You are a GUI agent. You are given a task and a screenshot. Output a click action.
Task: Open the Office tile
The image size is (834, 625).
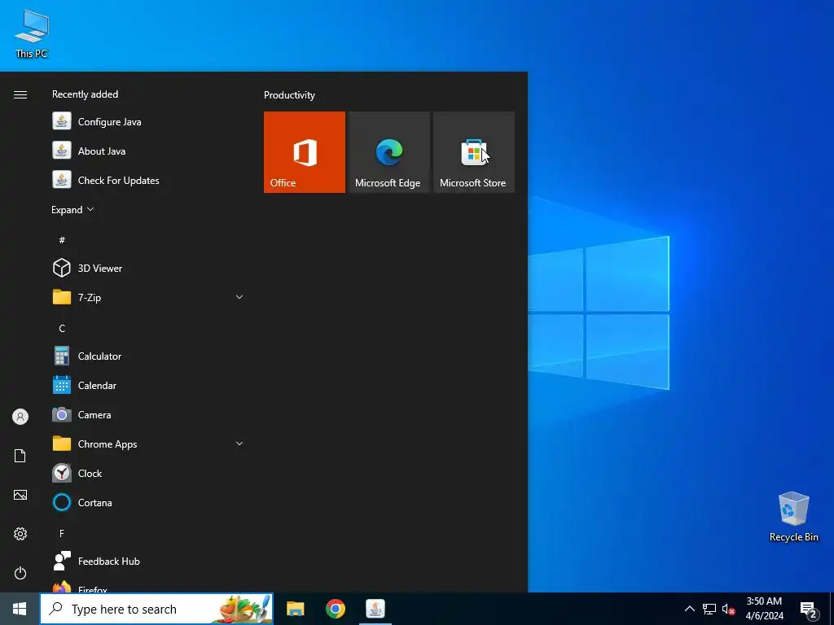point(305,152)
